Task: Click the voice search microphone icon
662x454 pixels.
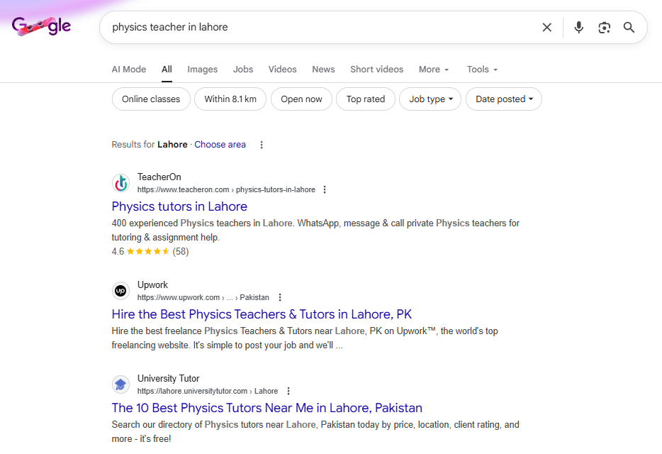Action: (578, 27)
